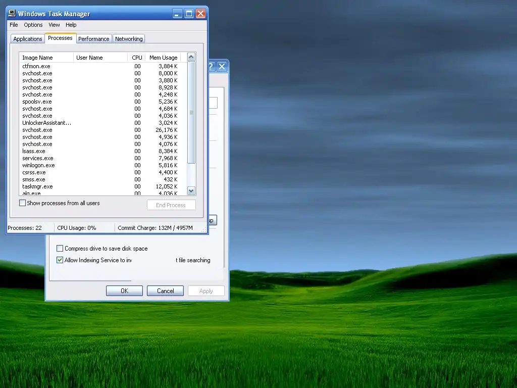Sort by Image Name column header

click(x=46, y=58)
